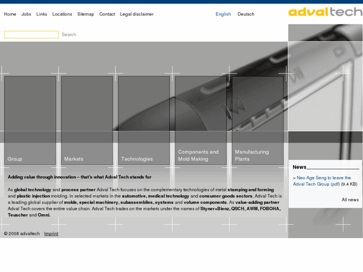Screen dimensions: 363x272
Task: Open the Links menu item
Action: pos(41,14)
